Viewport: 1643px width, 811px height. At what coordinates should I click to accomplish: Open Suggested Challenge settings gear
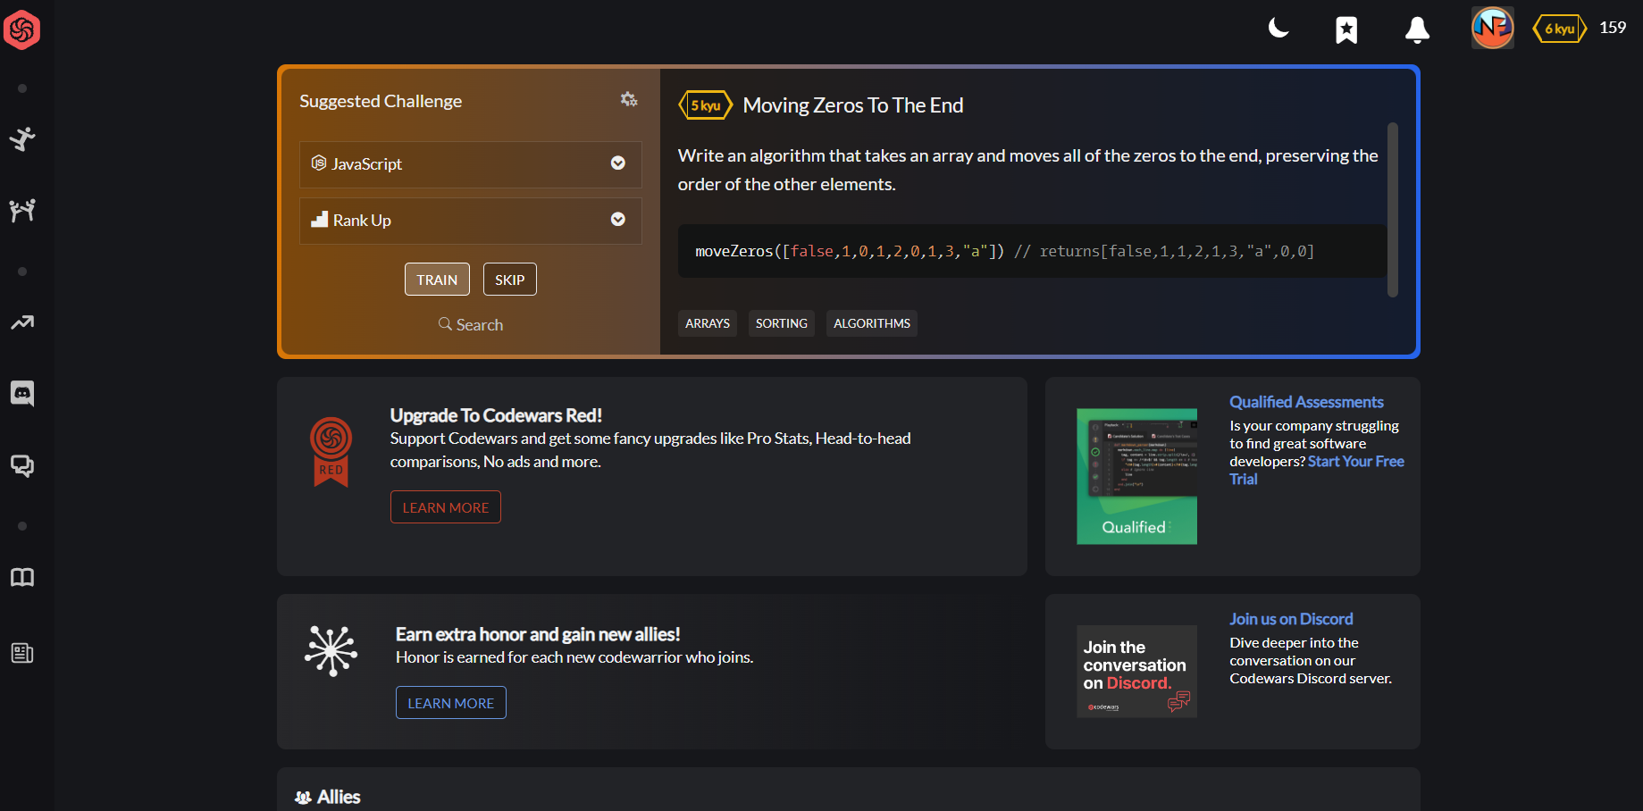tap(629, 100)
